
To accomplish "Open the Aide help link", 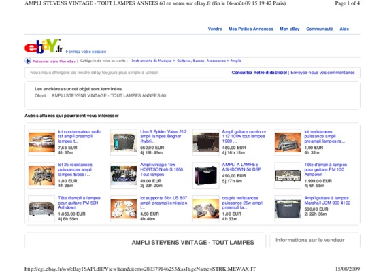I will click(x=344, y=29).
